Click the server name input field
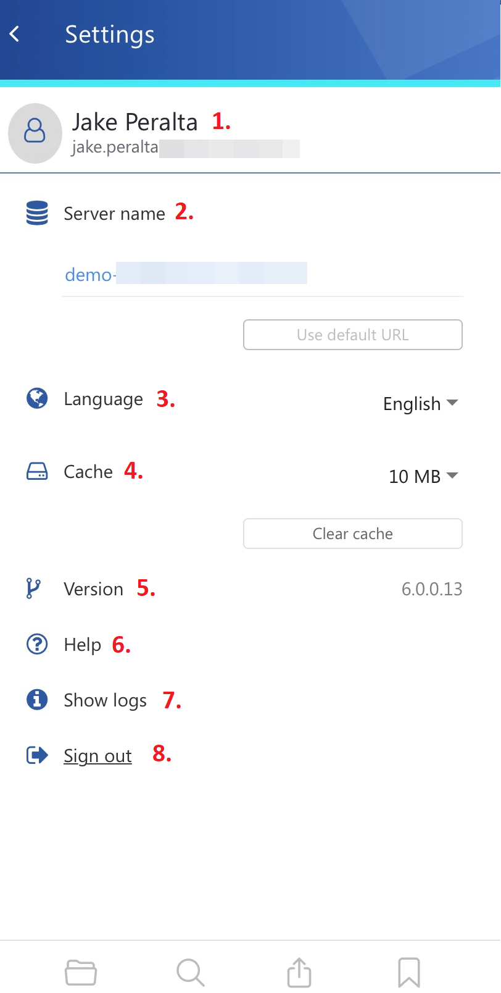Viewport: 501px width, 993px height. pos(262,274)
